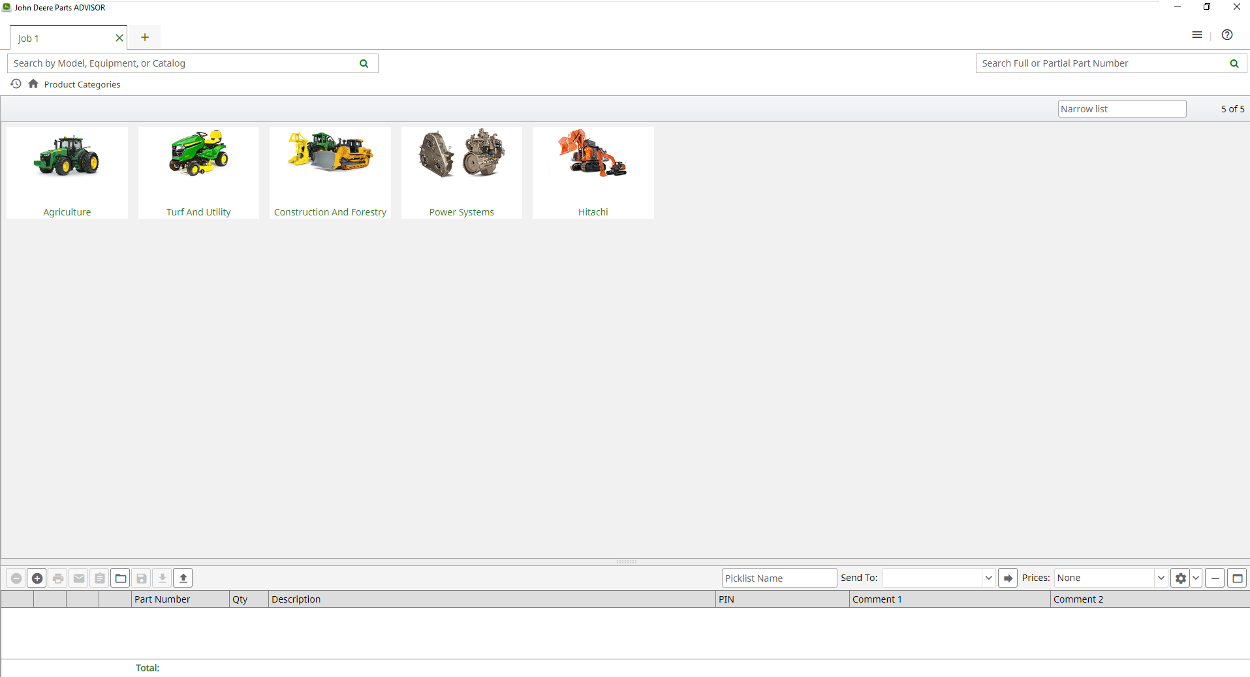Click the Comment 2 column header
This screenshot has width=1250, height=677.
pos(1150,599)
